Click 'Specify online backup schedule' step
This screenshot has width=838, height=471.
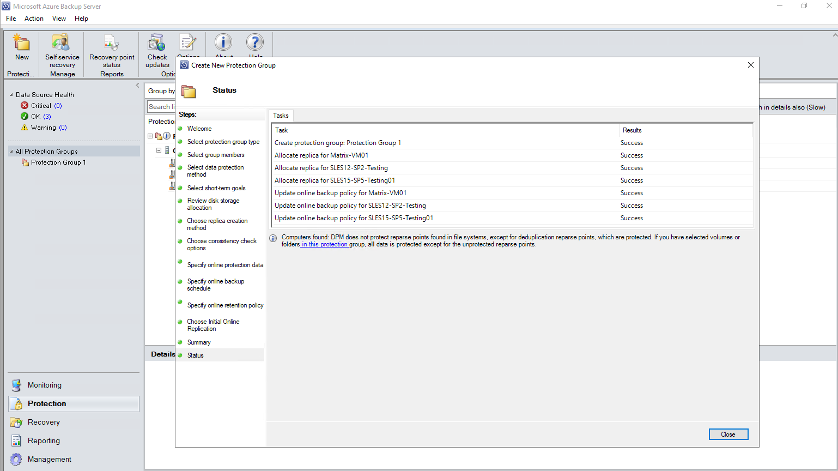click(x=215, y=285)
